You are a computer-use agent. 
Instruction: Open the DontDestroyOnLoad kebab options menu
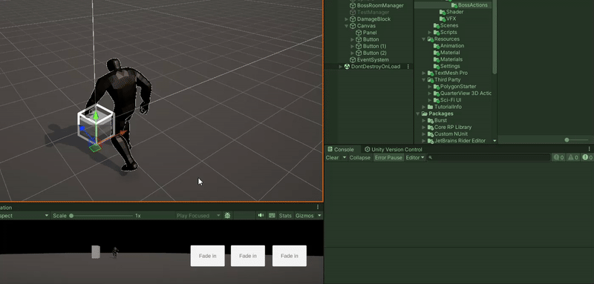[408, 67]
